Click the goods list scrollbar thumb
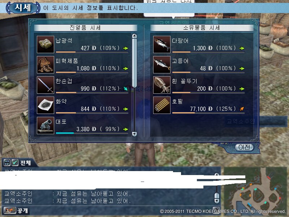Image resolution: width=289 pixels, height=217 pixels. 134,63
